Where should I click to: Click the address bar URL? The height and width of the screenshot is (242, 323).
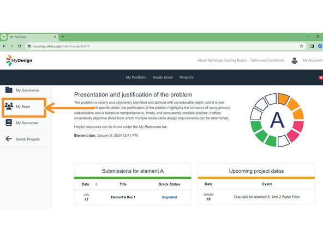62,46
